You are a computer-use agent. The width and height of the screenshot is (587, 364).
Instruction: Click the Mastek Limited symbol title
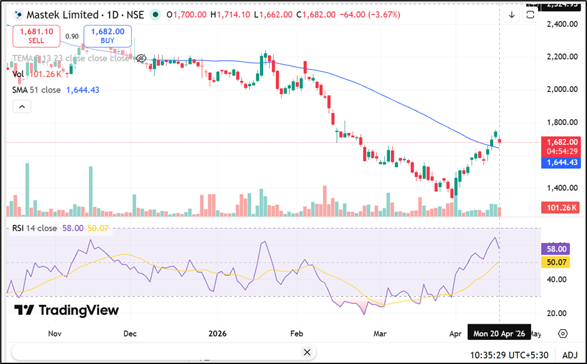pos(62,14)
